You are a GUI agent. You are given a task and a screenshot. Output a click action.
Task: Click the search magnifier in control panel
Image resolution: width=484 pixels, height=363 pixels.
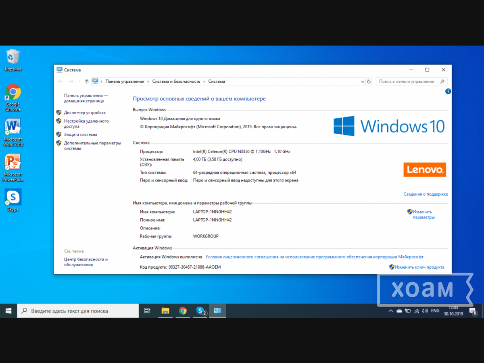(442, 81)
